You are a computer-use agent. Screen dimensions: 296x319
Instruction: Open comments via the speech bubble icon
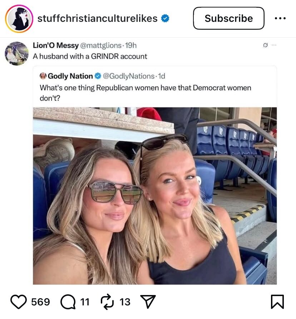click(68, 302)
